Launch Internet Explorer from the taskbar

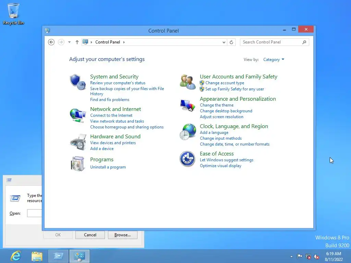pyautogui.click(x=16, y=256)
